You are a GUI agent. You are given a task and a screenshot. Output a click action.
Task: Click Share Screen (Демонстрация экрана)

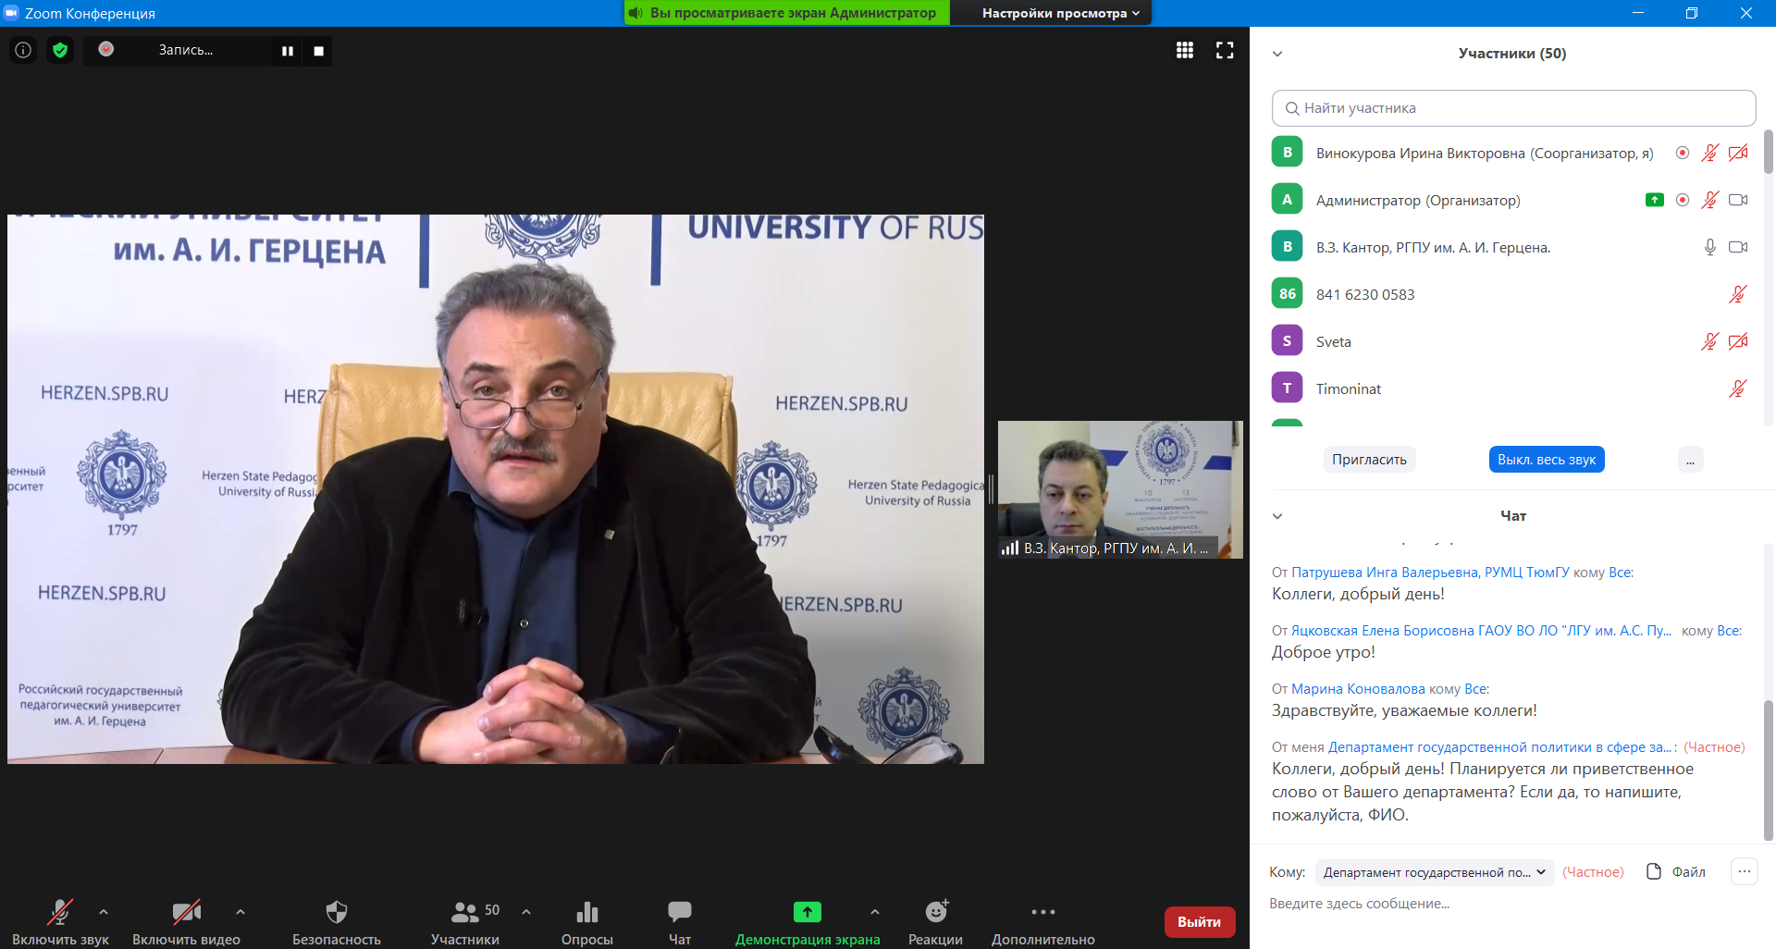coord(807,922)
